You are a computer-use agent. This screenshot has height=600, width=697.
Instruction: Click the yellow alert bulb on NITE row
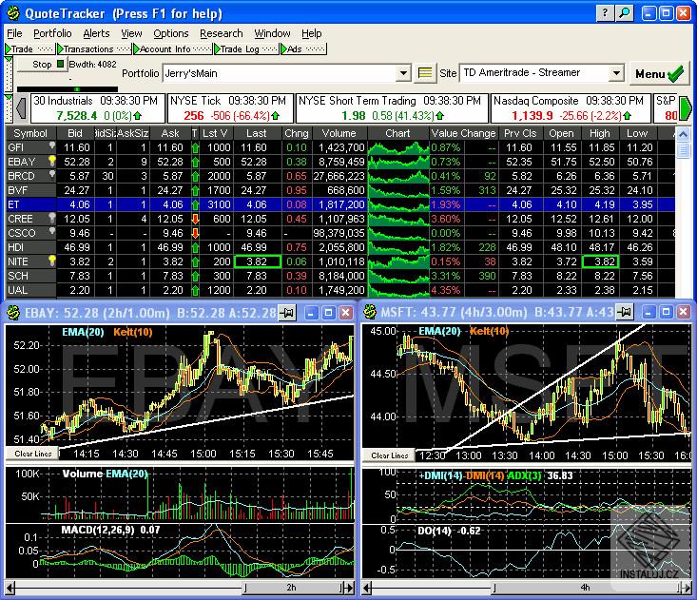click(x=52, y=261)
